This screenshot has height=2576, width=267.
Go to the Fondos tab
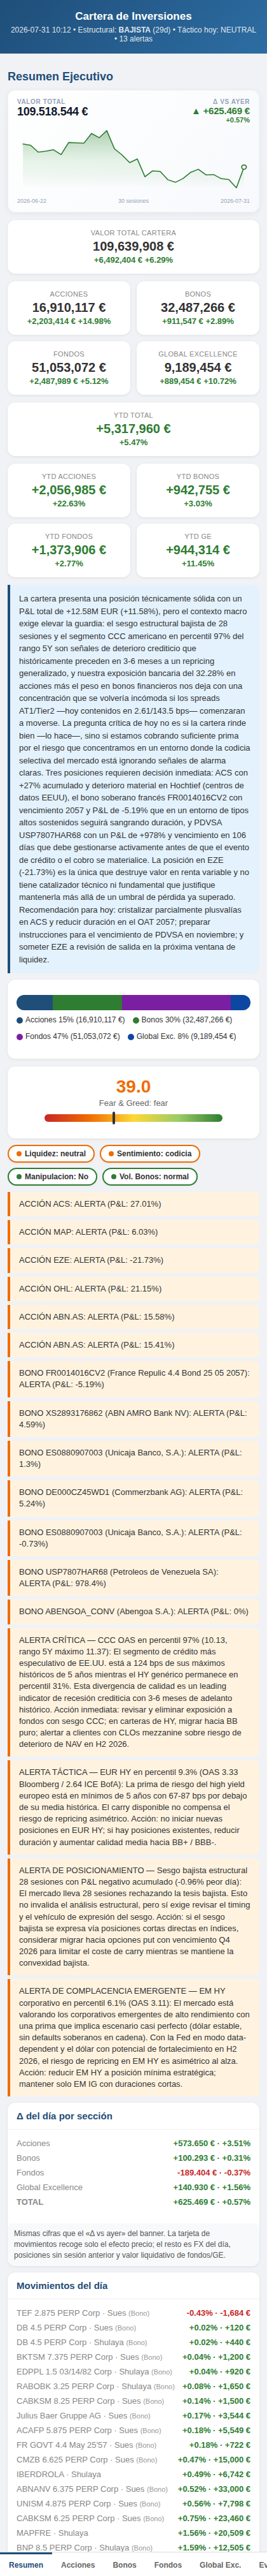click(x=167, y=2564)
